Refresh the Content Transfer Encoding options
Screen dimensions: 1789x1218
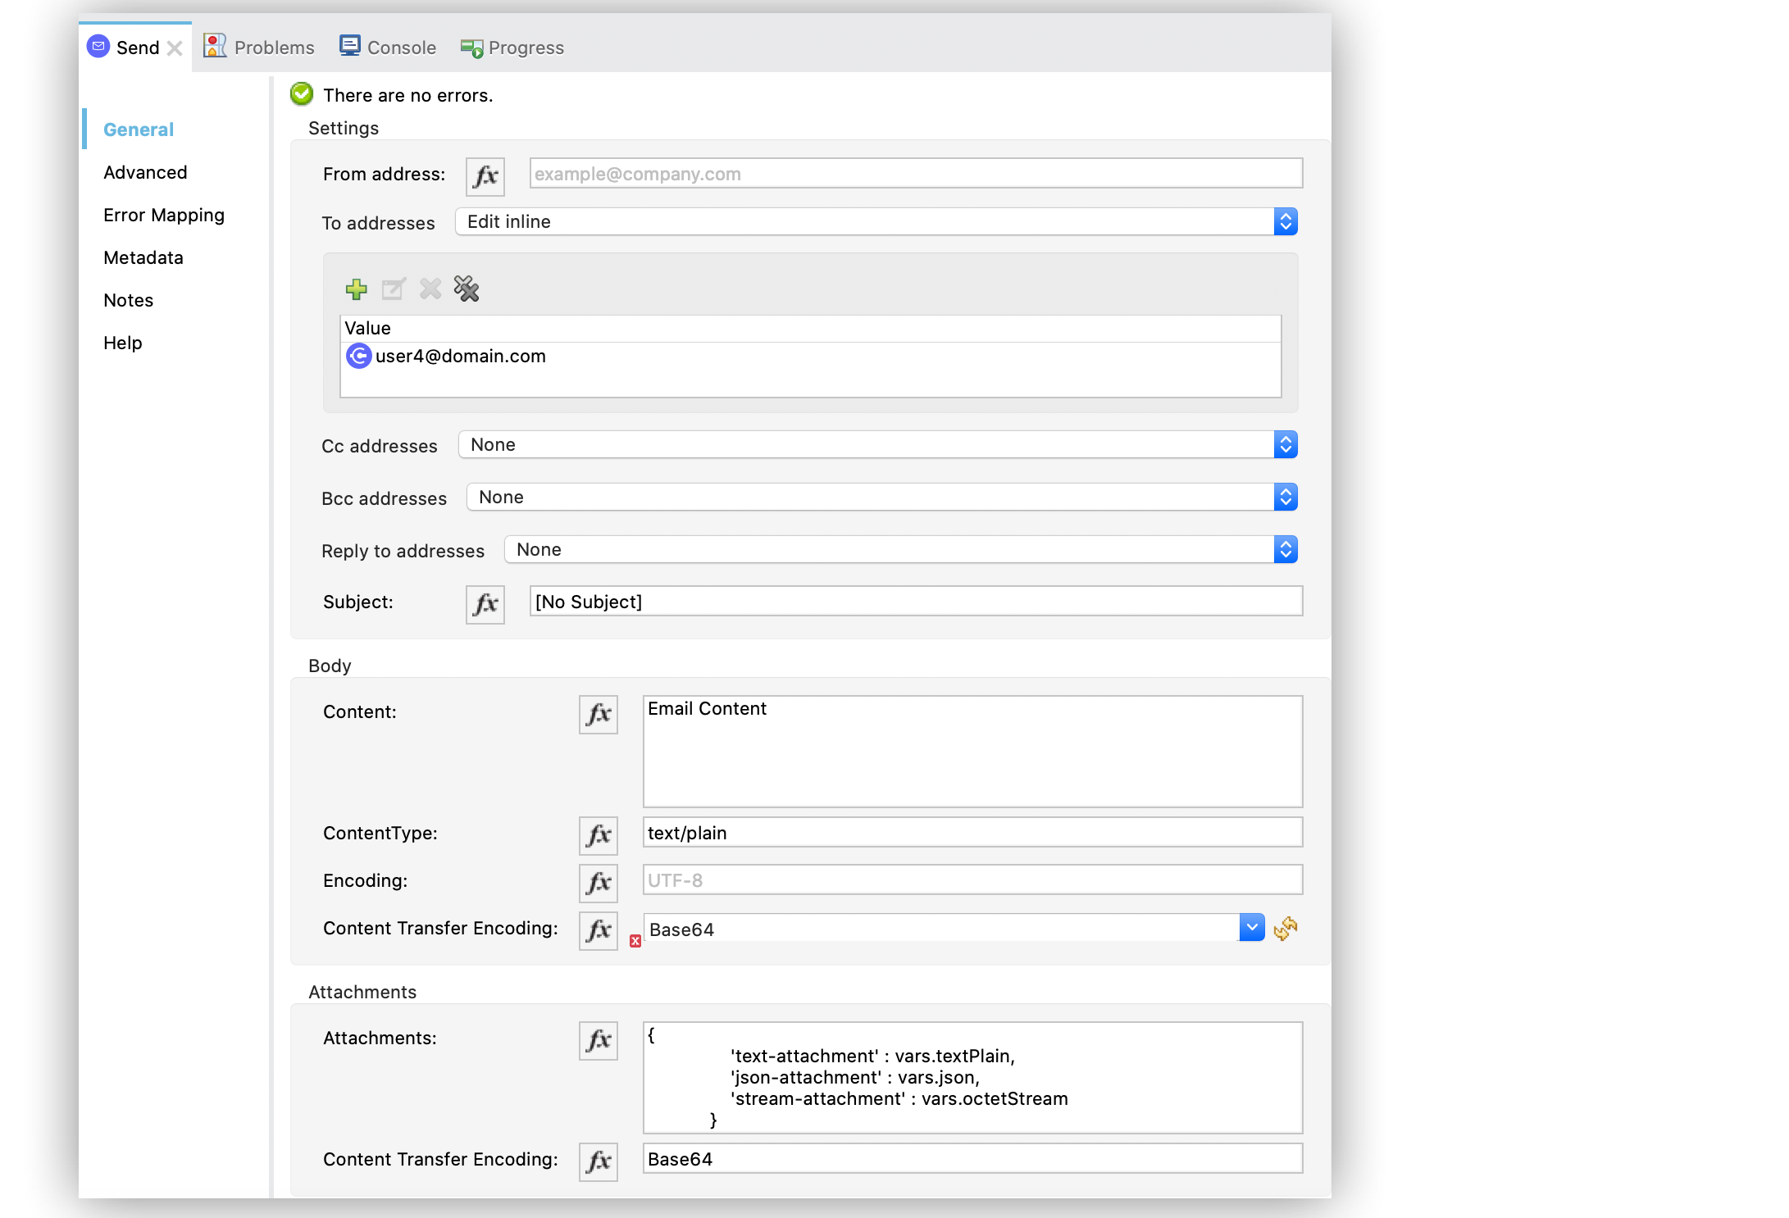point(1285,928)
